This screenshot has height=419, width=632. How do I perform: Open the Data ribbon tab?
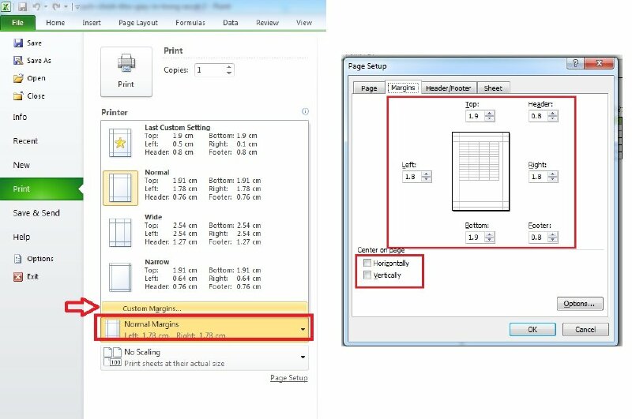pos(230,23)
